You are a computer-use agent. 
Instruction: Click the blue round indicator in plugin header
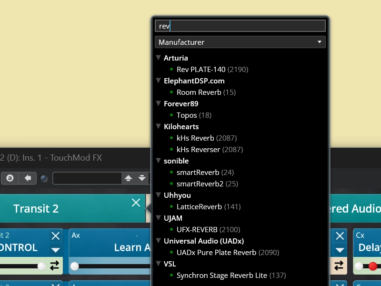(x=44, y=178)
